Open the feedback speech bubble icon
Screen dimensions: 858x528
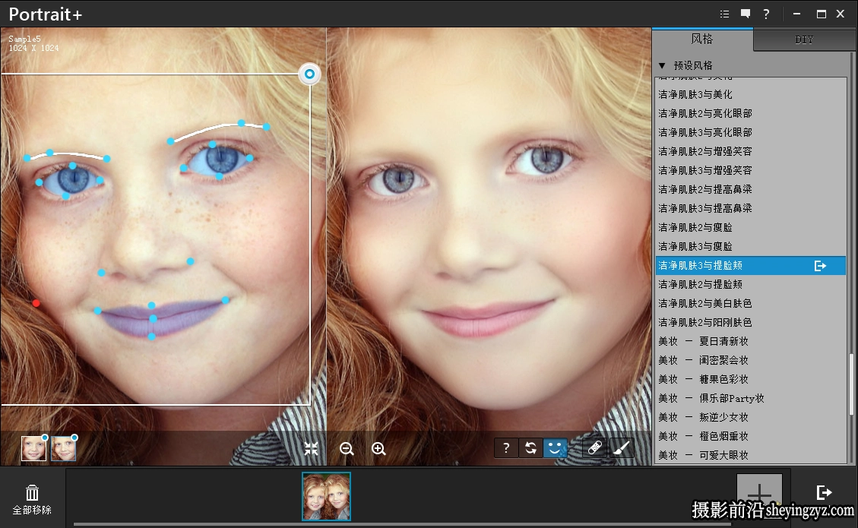(x=746, y=14)
